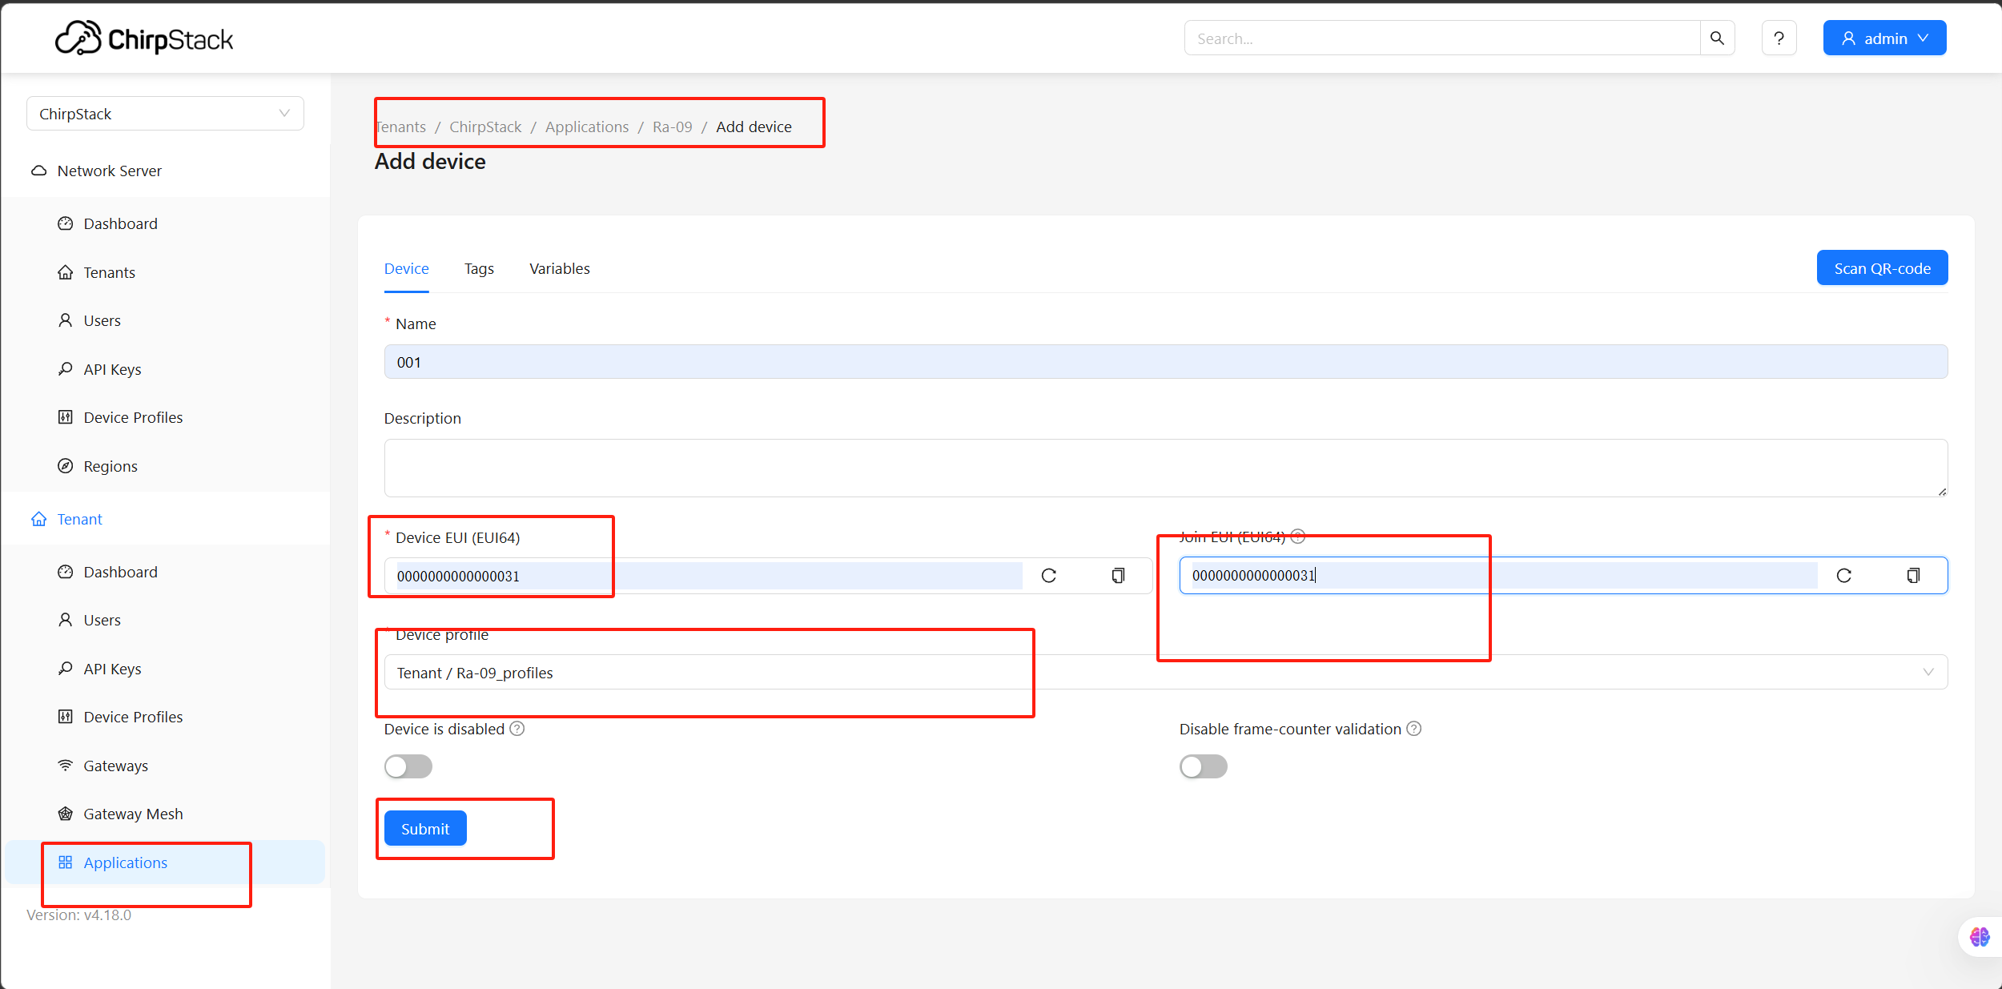
Task: Open the Tenants menu item
Action: pos(109,272)
